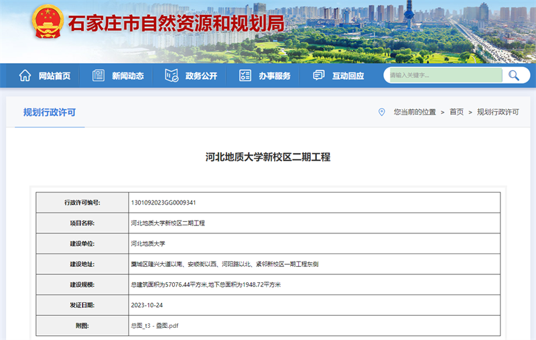
Task: Click the magnifier search icon
Action: 514,75
